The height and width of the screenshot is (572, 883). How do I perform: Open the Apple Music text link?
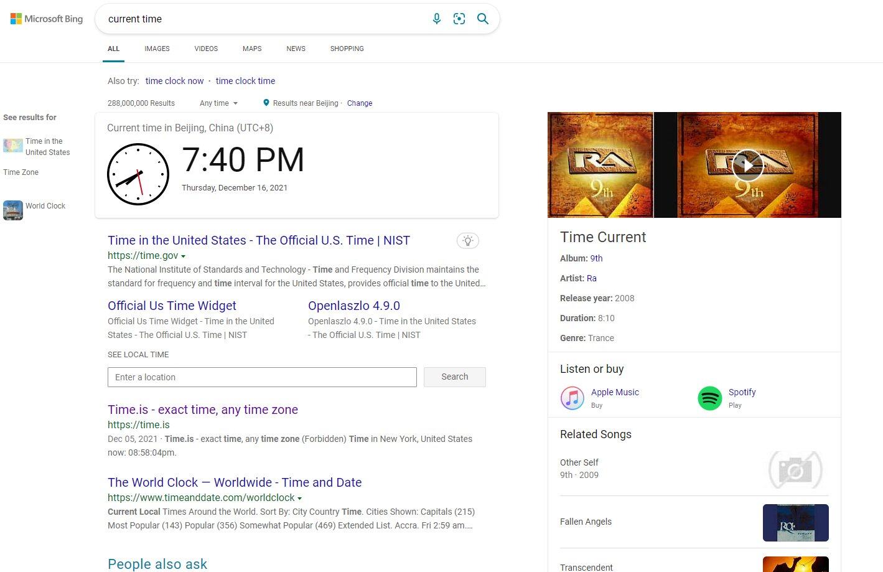pyautogui.click(x=615, y=392)
